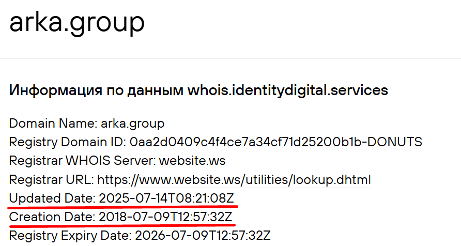Select the 2018-07-09T12:57:32Z timestamp
This screenshot has height=246, width=461.
165,217
